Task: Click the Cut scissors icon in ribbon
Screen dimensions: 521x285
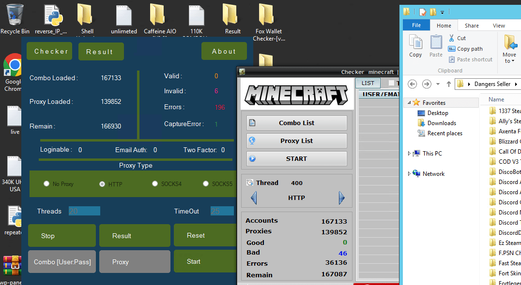Action: tap(451, 38)
